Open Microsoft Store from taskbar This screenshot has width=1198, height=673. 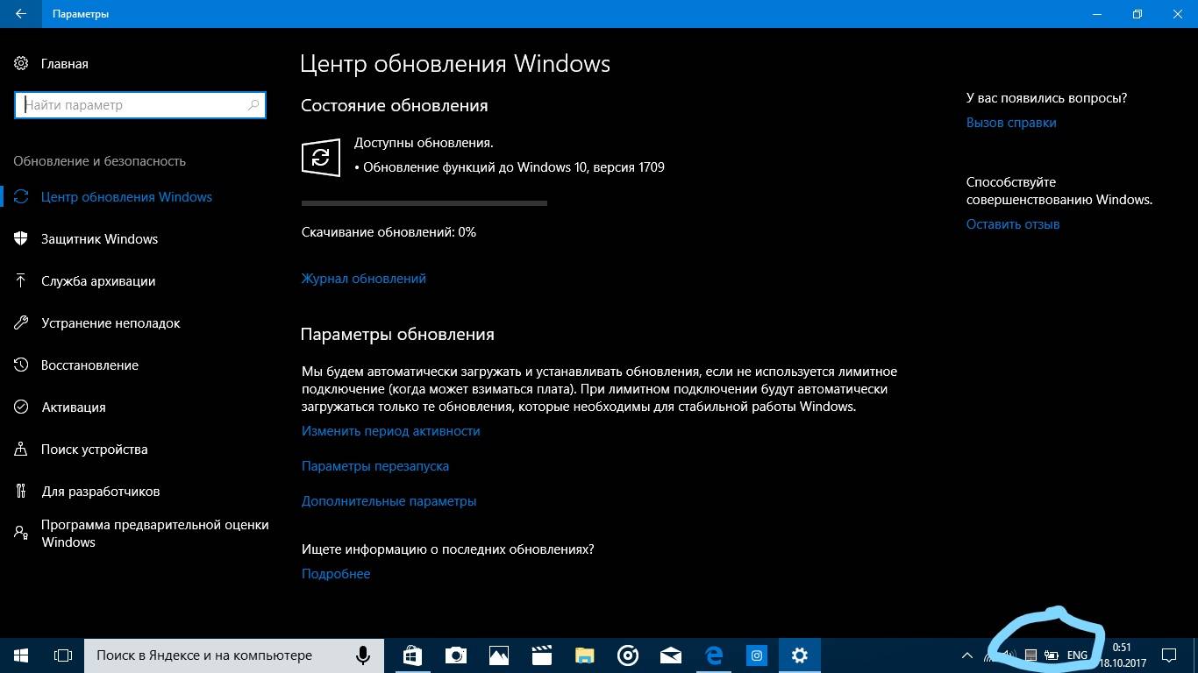pyautogui.click(x=412, y=655)
